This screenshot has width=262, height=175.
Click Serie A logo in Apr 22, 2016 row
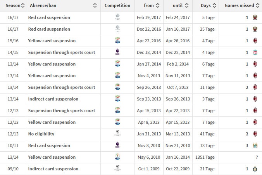tap(117, 41)
